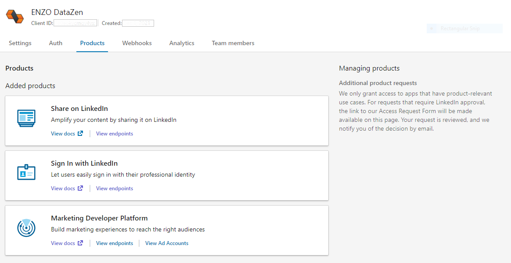Screen dimensions: 511x263
Task: Click 'Build marketing experiences' description text
Action: [128, 230]
